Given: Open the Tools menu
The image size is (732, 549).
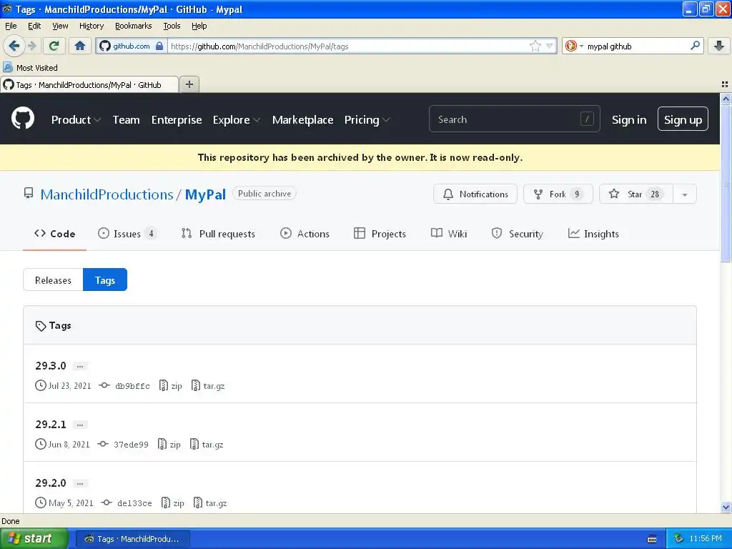Looking at the screenshot, I should click(x=172, y=26).
